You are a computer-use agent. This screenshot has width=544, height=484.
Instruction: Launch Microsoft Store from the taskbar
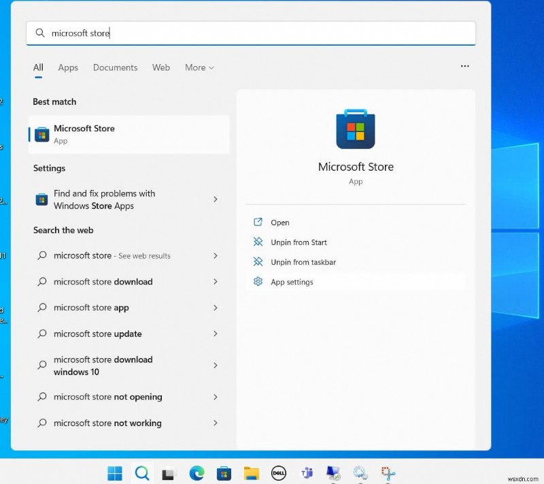[224, 472]
